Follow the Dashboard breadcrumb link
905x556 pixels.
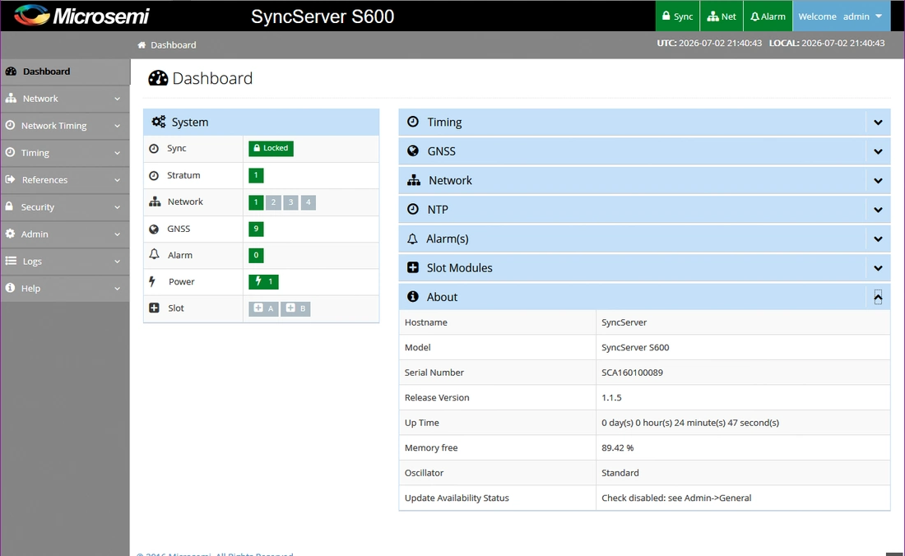pos(173,45)
